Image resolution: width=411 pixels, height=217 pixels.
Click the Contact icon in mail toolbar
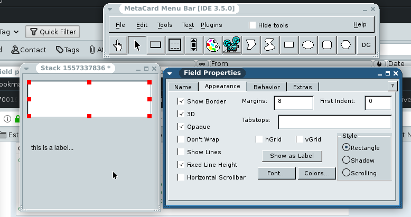pyautogui.click(x=15, y=50)
